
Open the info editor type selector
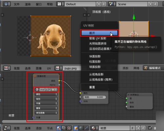7,4
